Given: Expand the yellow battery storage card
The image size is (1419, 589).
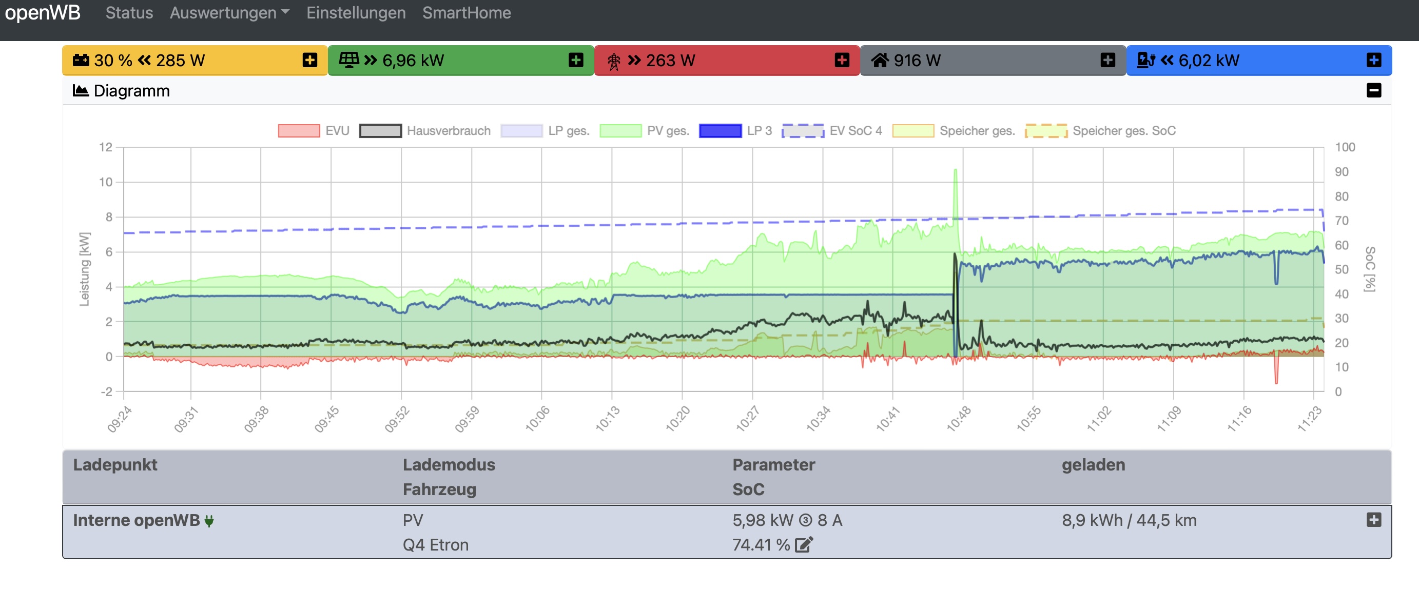Looking at the screenshot, I should point(309,60).
